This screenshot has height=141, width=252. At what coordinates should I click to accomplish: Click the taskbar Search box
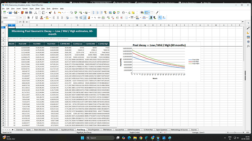coord(100,138)
